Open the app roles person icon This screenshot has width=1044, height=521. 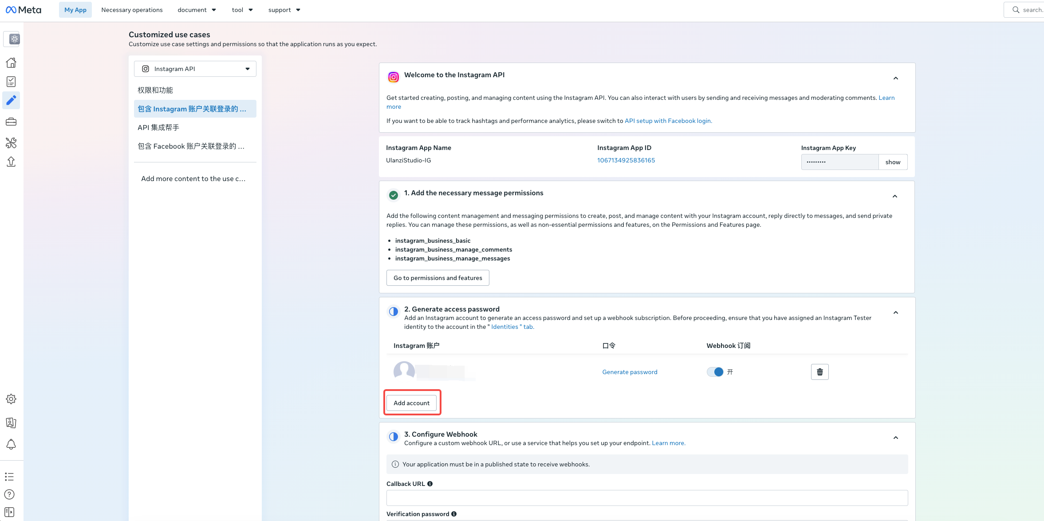click(11, 423)
